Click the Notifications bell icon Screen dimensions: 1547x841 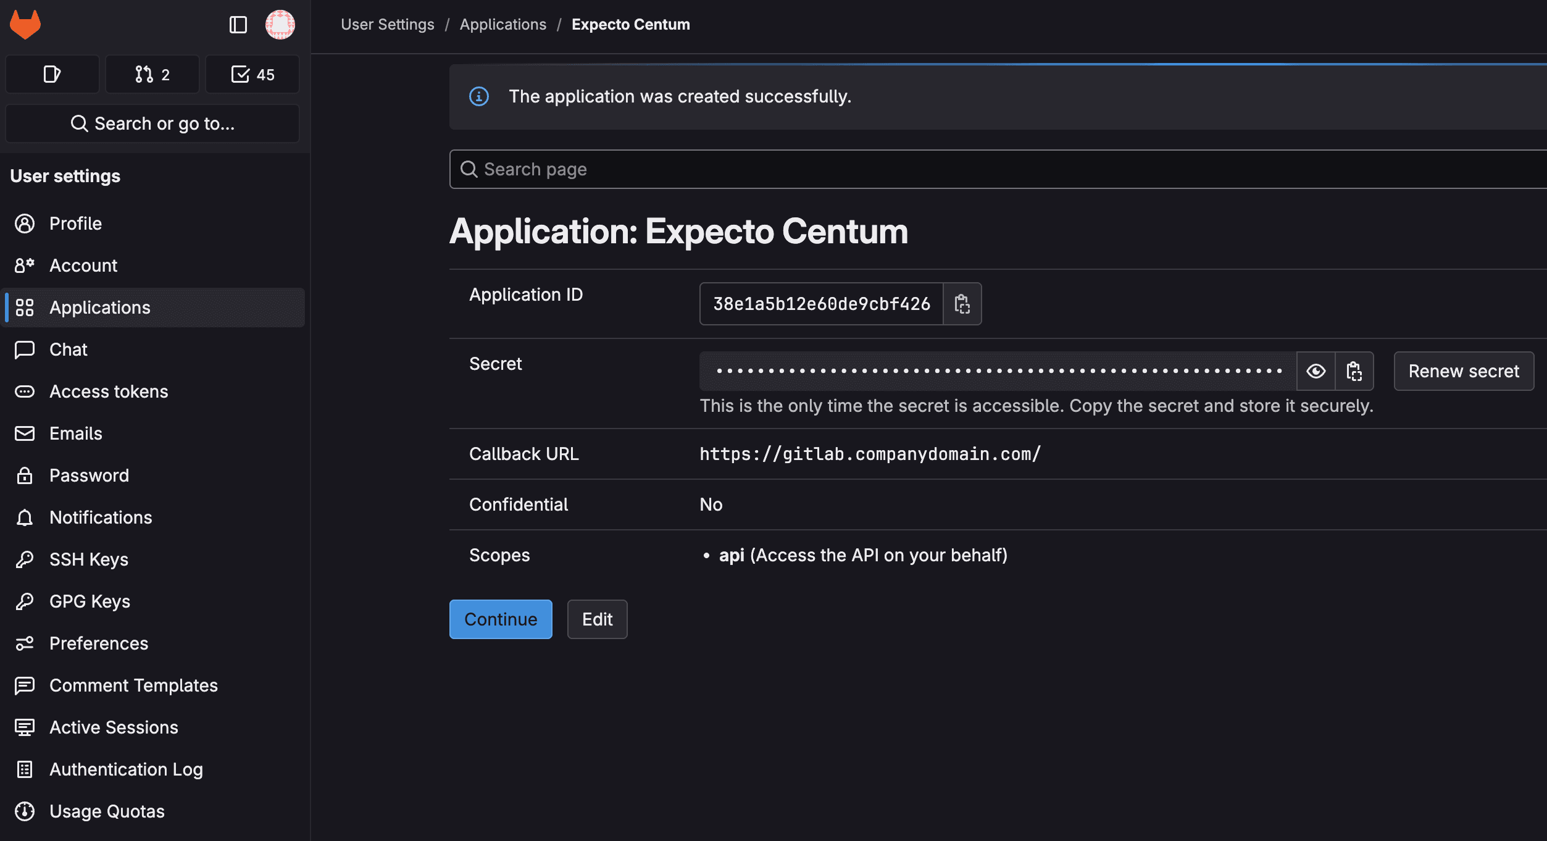(25, 517)
